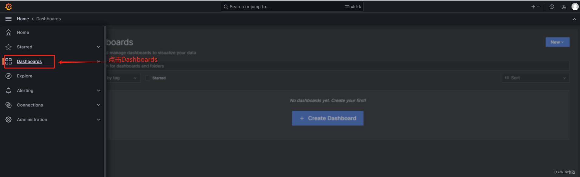
Task: Click the Starred star icon
Action: coord(8,47)
